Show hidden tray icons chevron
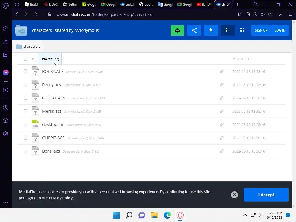This screenshot has height=222, width=296. pos(245,215)
